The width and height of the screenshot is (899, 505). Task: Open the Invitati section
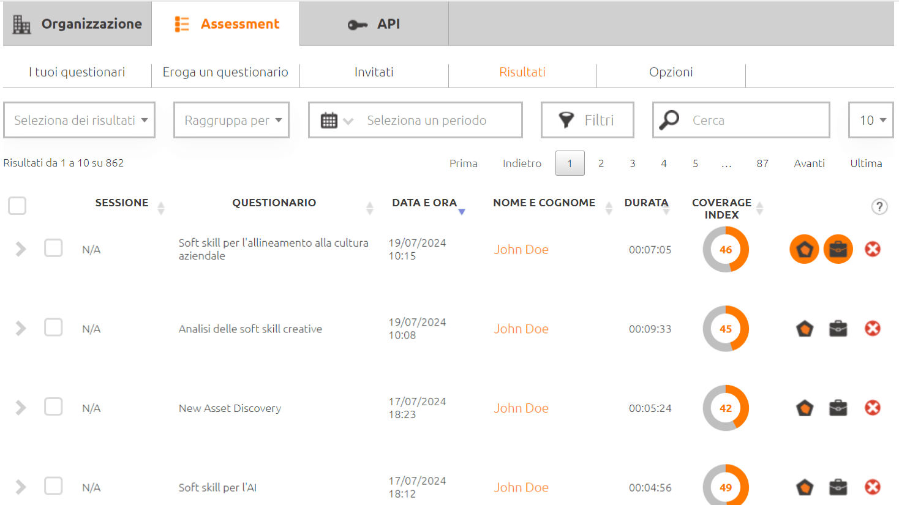tap(374, 72)
